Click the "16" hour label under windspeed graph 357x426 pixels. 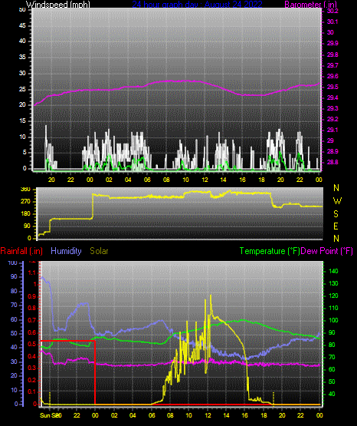[x=242, y=180]
